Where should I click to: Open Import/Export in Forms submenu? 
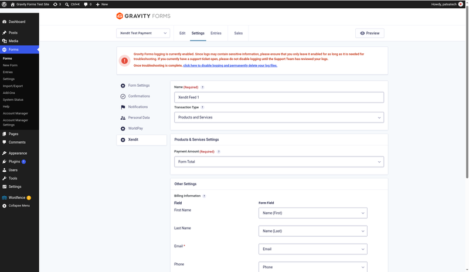[x=13, y=86]
